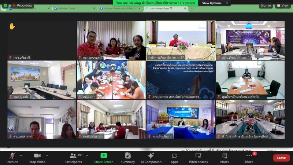This screenshot has height=165, width=293.
Task: Click the participant count 100
Action: tap(80, 155)
